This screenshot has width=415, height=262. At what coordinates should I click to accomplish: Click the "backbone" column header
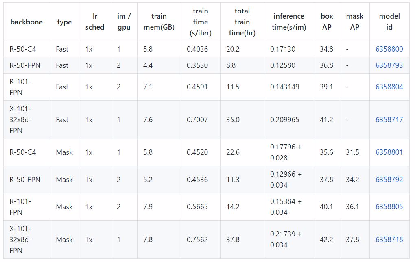(x=26, y=22)
